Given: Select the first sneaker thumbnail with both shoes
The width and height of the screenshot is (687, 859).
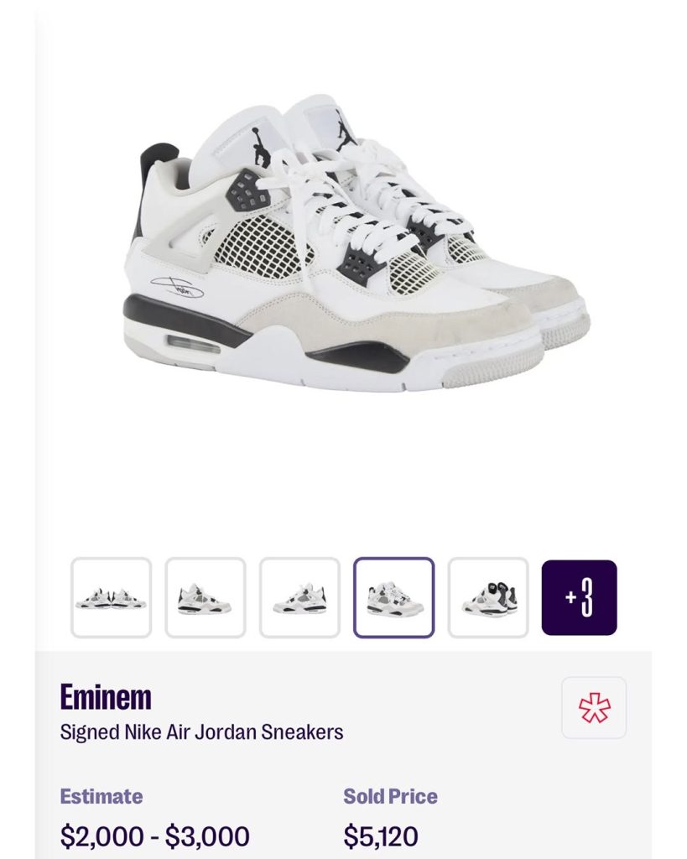Looking at the screenshot, I should pyautogui.click(x=112, y=597).
